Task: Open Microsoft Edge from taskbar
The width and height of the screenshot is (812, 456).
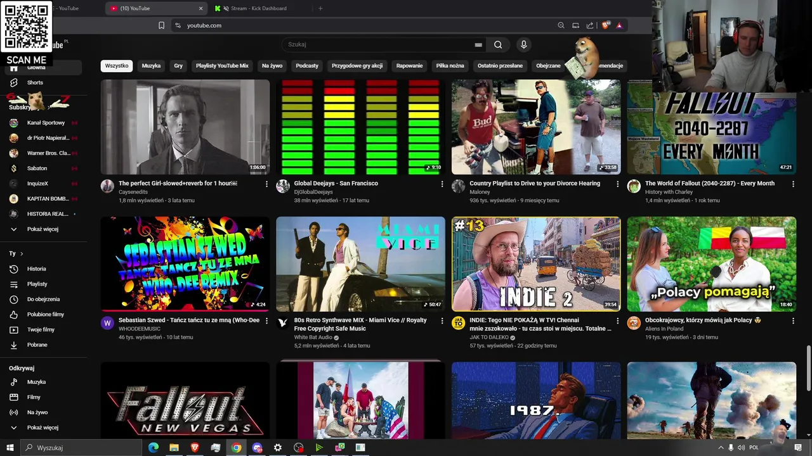Action: point(154,448)
